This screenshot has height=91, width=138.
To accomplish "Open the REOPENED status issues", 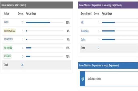I will (9, 39).
